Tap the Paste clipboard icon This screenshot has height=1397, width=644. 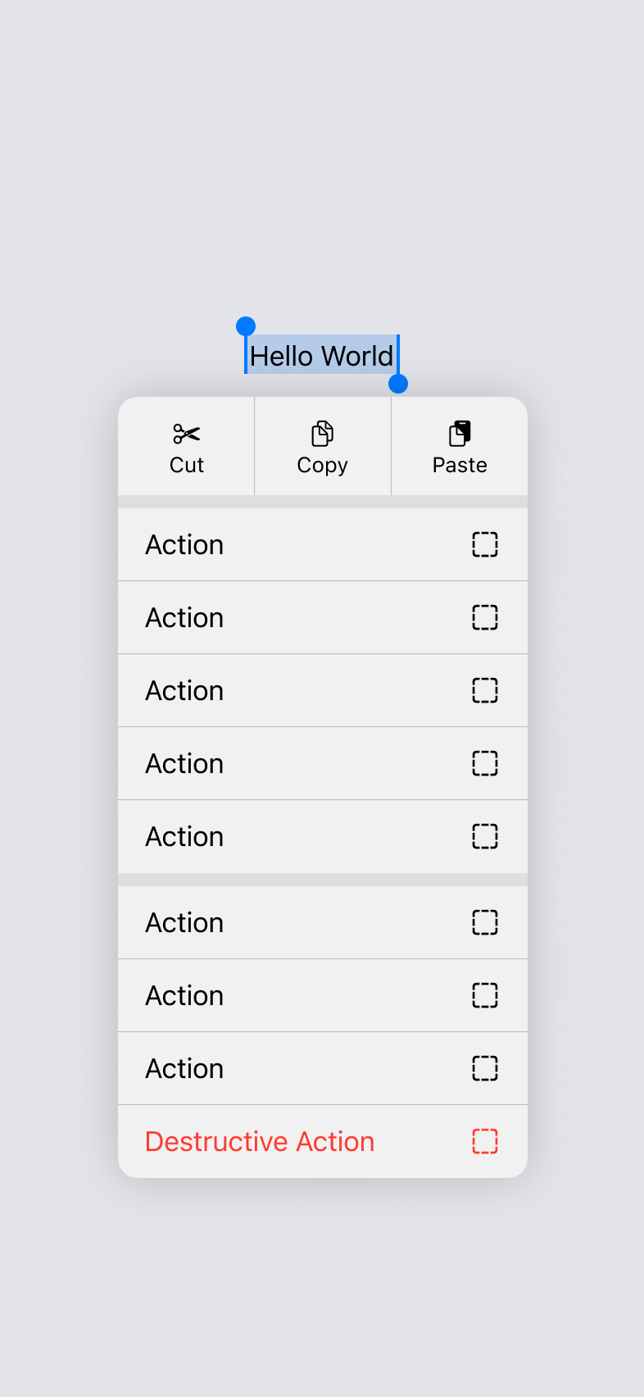tap(459, 433)
